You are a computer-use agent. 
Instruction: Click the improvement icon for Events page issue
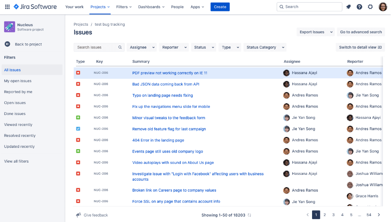(x=78, y=151)
